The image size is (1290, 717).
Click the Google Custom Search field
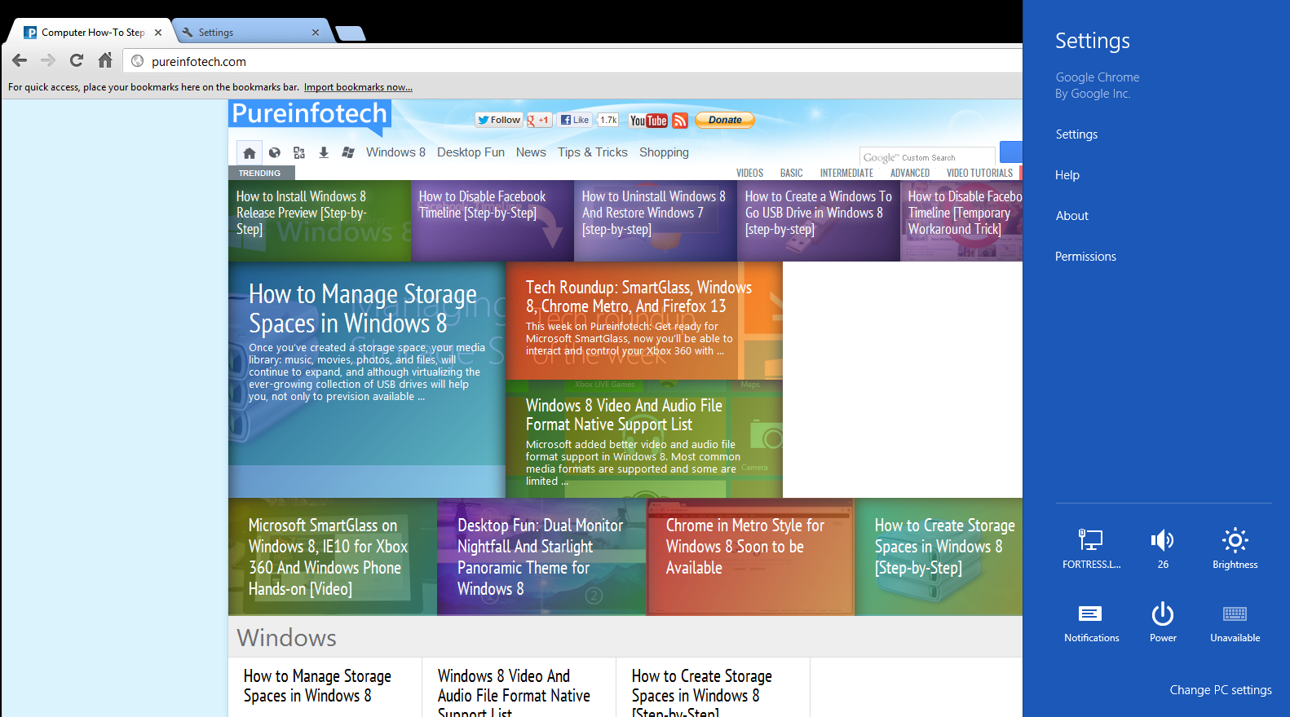[x=928, y=156]
